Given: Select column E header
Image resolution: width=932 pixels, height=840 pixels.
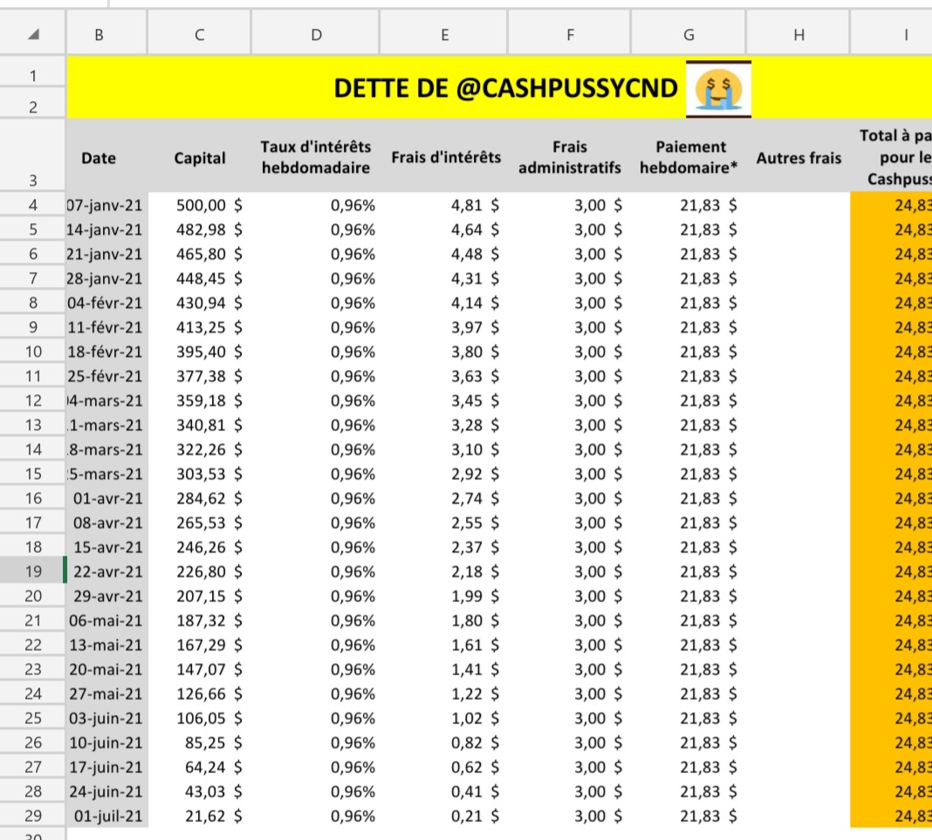Looking at the screenshot, I should (444, 35).
